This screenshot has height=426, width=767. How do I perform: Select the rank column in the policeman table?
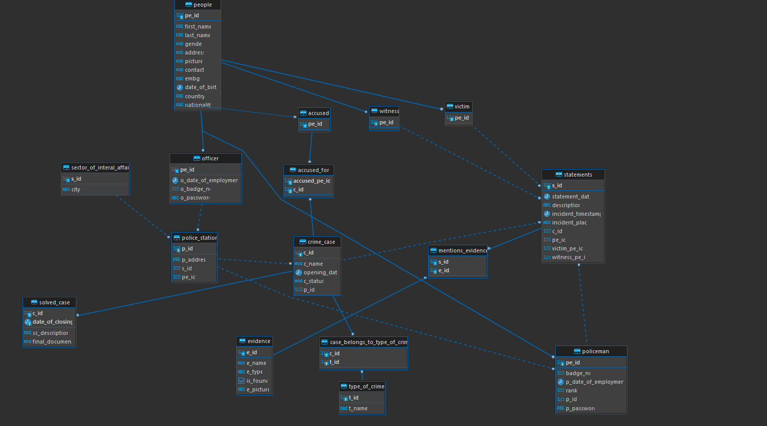coord(571,390)
